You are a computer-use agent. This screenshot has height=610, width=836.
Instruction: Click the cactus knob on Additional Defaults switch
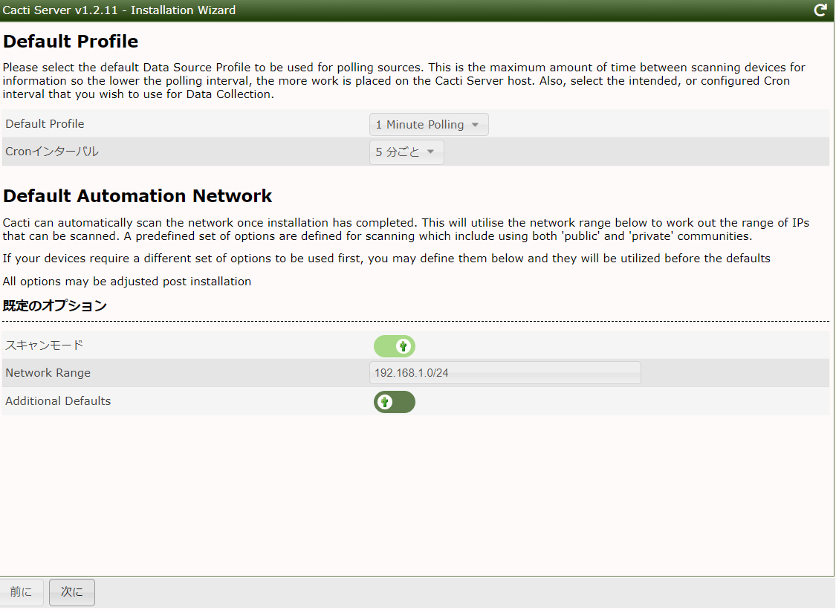[x=384, y=402]
